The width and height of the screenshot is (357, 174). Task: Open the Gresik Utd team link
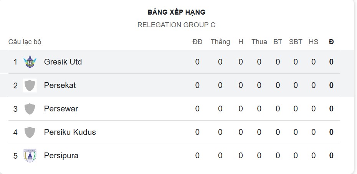[x=63, y=62]
